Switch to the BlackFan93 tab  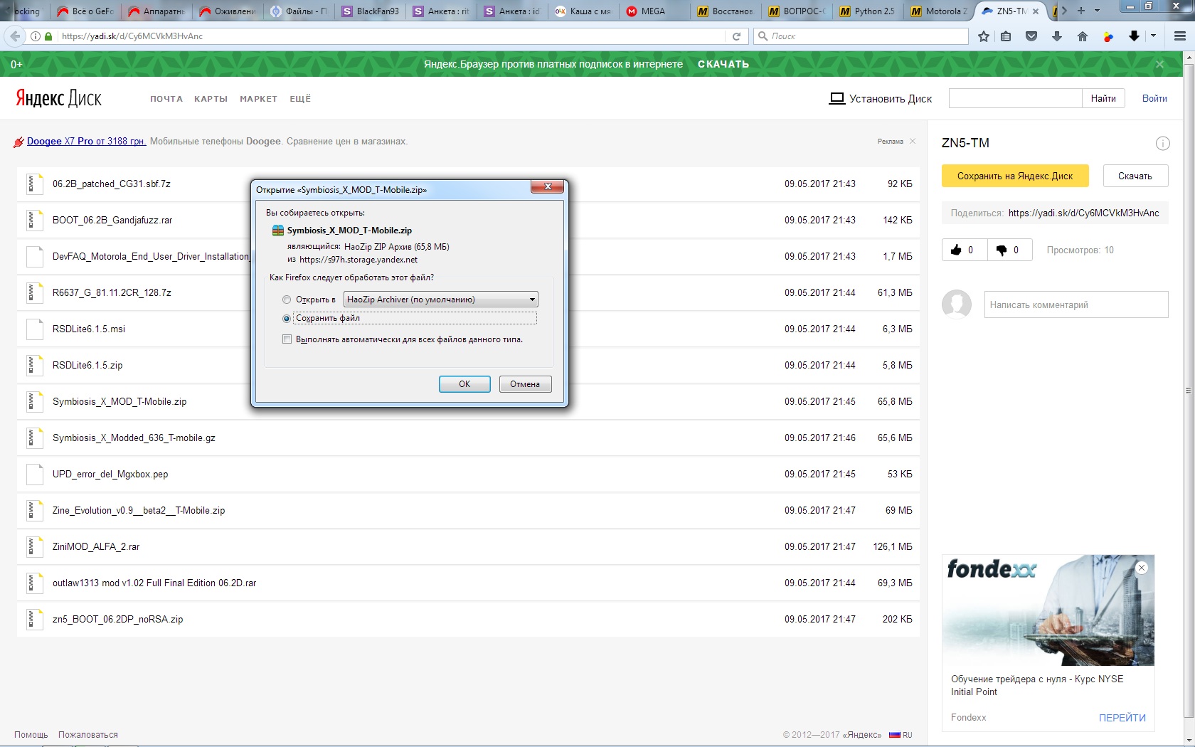[x=370, y=11]
